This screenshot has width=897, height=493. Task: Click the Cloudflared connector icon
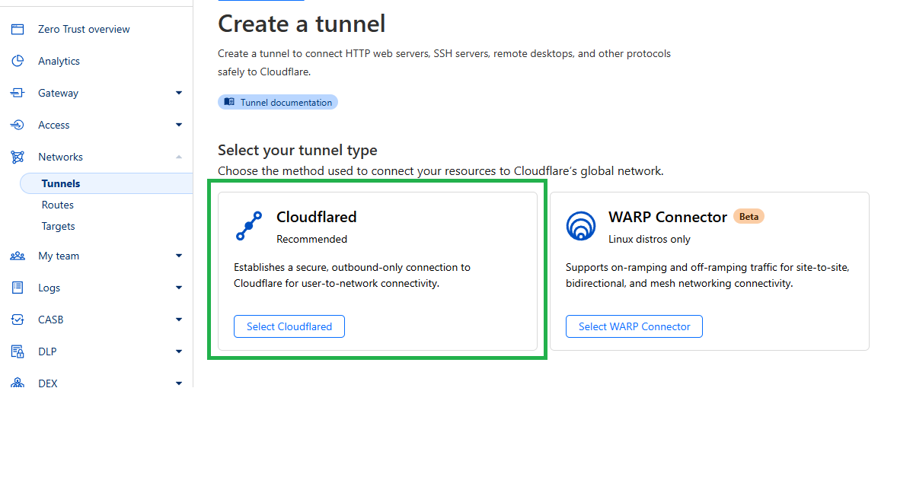click(x=249, y=226)
